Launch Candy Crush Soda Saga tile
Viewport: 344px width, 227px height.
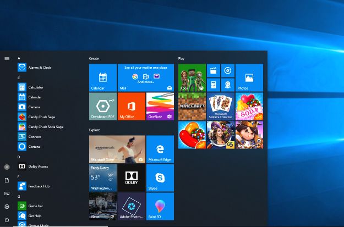(x=249, y=106)
